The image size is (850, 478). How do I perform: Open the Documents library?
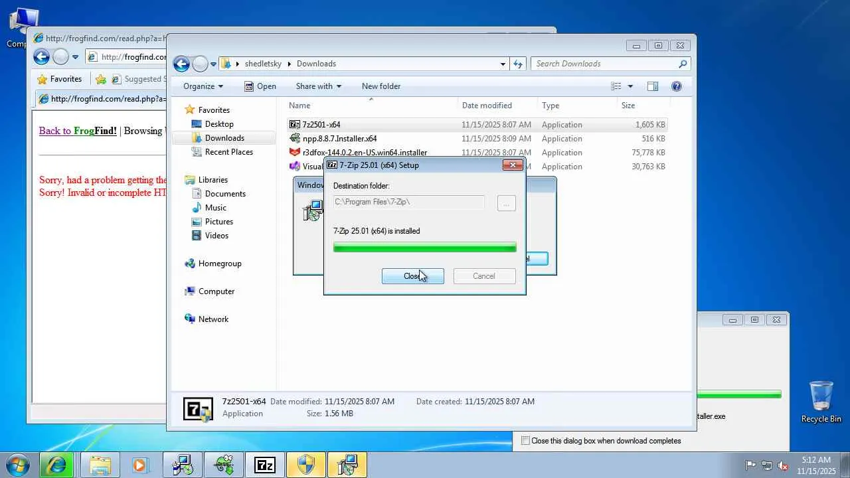[218, 194]
